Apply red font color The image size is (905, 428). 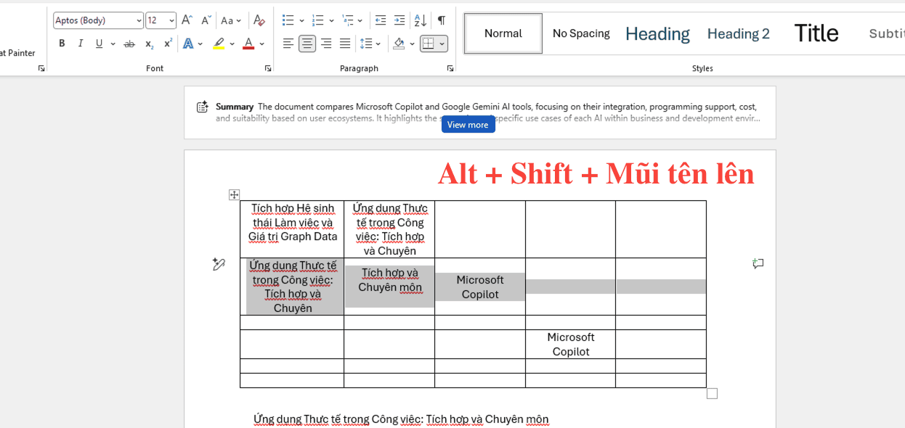[248, 44]
